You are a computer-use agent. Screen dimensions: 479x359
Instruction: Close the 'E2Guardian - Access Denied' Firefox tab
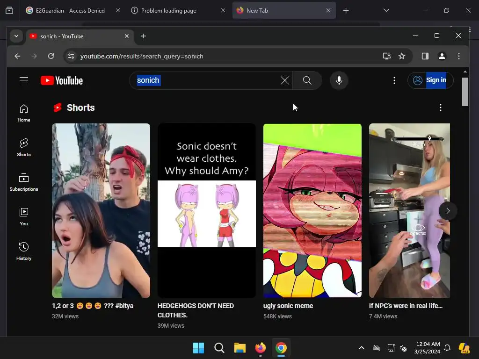pos(117,10)
